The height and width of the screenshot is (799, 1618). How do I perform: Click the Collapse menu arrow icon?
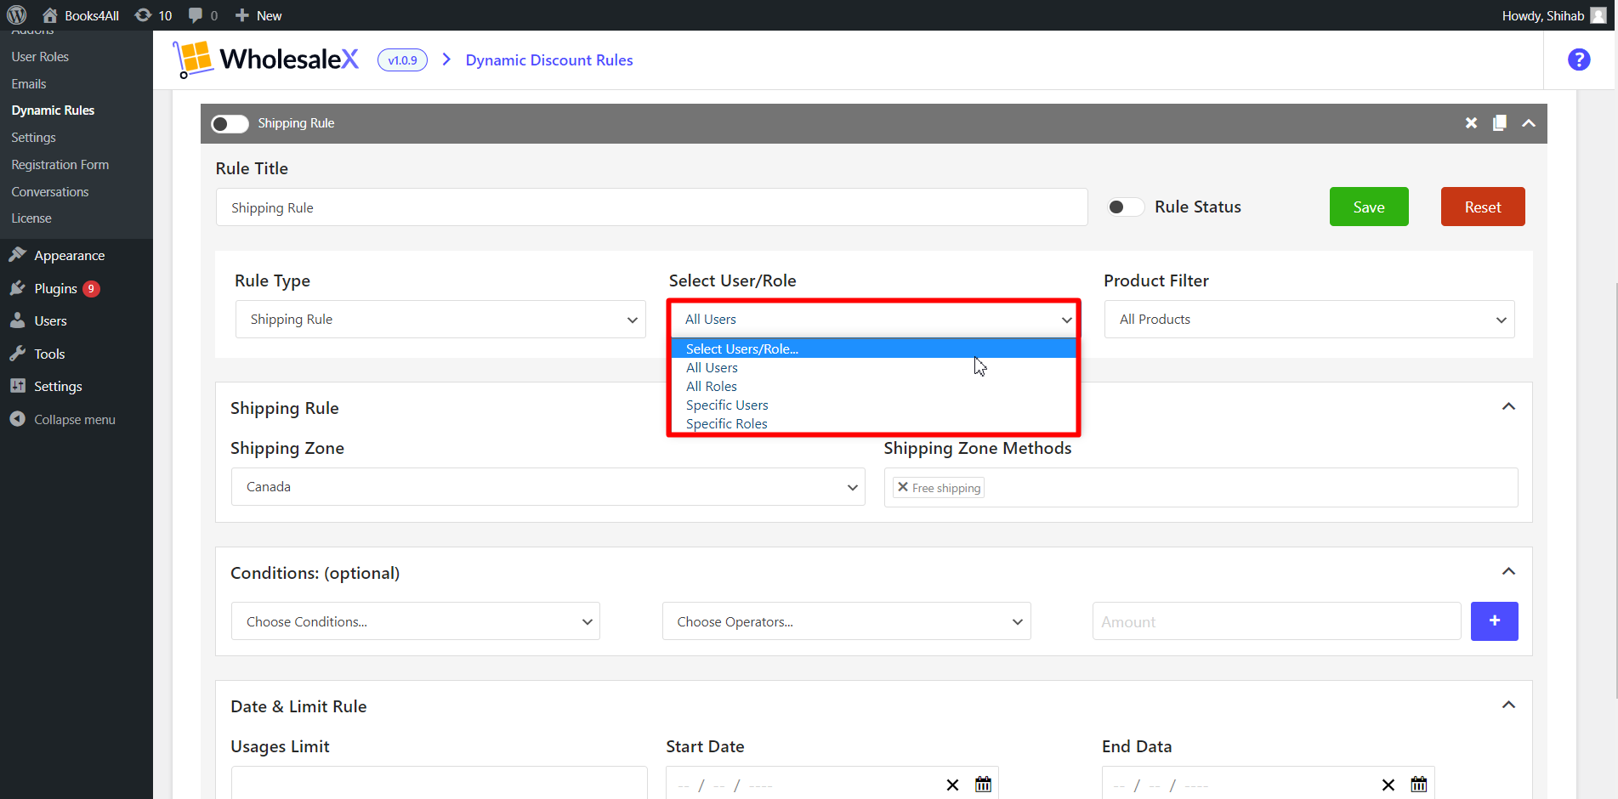pyautogui.click(x=18, y=419)
